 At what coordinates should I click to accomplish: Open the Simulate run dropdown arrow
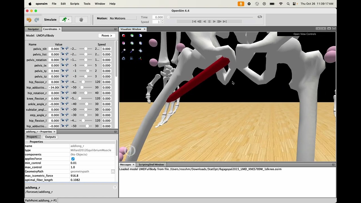point(69,20)
